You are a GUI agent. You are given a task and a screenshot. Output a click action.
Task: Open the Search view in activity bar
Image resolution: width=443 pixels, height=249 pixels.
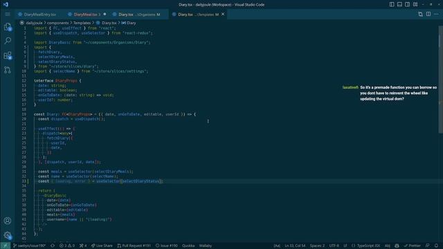[x=8, y=41]
